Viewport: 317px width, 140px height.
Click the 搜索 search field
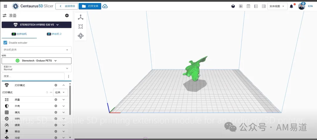[x=33, y=76]
